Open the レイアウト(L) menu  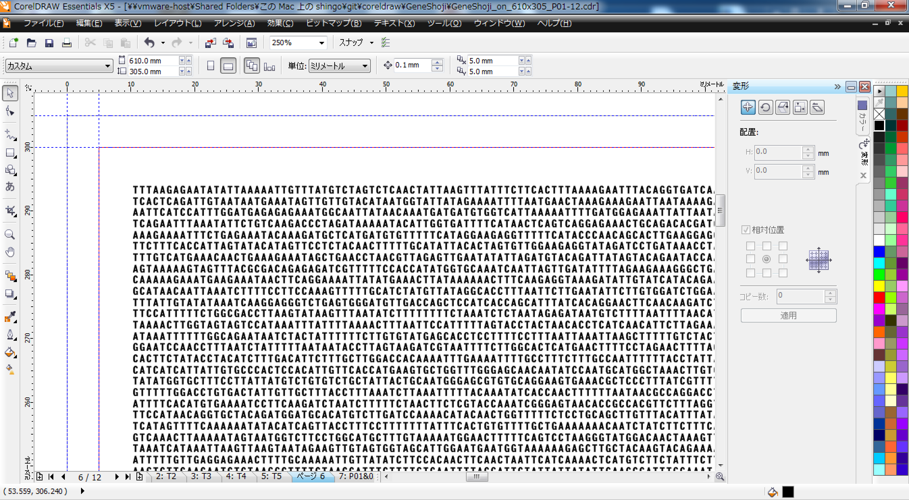tap(178, 23)
